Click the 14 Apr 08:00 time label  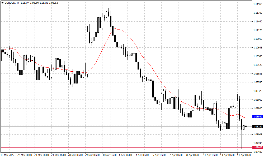244,155
